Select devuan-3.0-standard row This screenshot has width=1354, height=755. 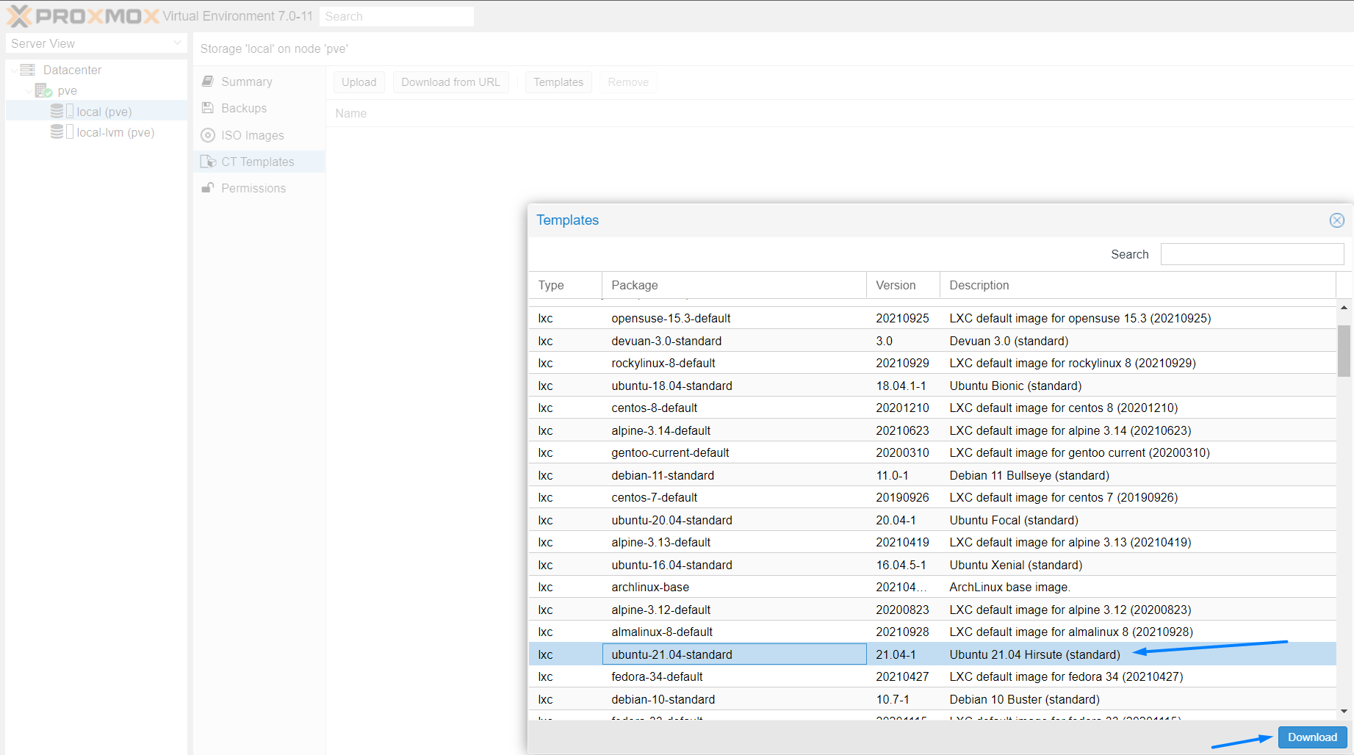[932, 341]
